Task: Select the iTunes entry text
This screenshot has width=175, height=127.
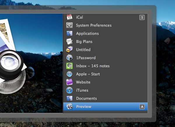Action: point(82,90)
